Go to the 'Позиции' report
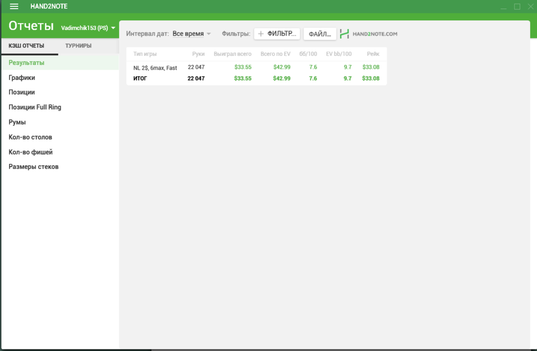537x351 pixels. (22, 92)
